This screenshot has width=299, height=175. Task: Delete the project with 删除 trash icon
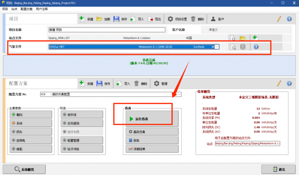click(197, 19)
